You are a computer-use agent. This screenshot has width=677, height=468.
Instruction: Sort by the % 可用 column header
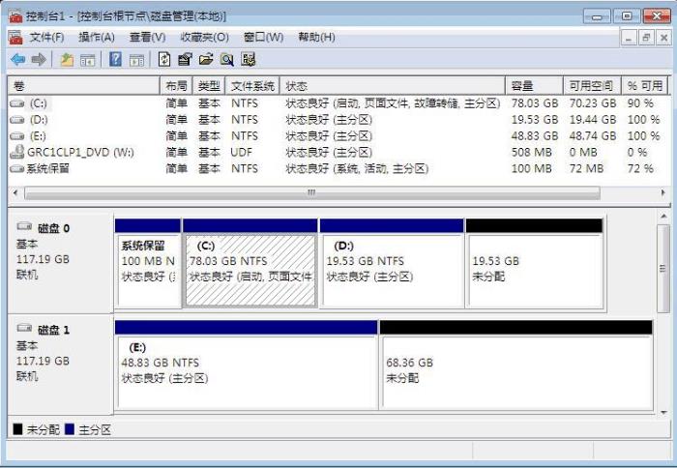(645, 86)
